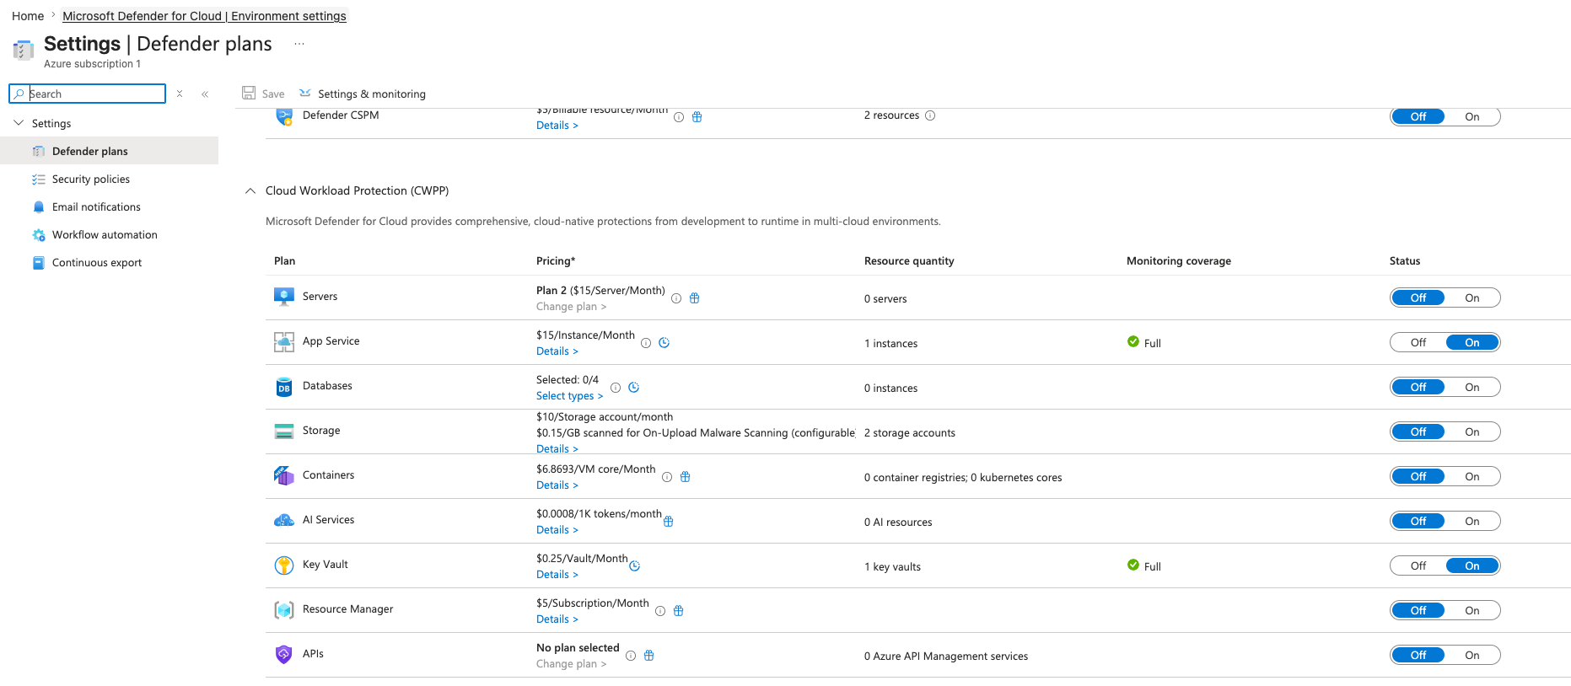Click clock icon beside Key Vault pricing
Image resolution: width=1571 pixels, height=686 pixels.
click(635, 566)
